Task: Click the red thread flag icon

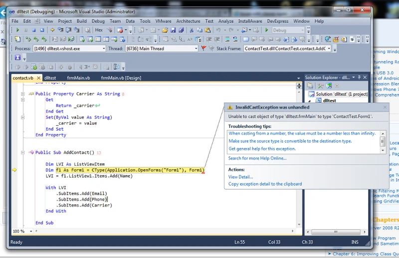Action: coord(203,48)
